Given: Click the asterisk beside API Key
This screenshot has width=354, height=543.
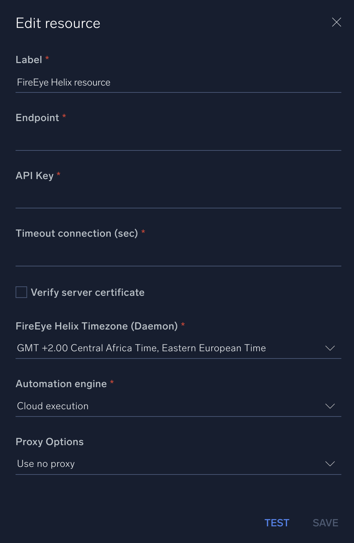Looking at the screenshot, I should coord(59,175).
